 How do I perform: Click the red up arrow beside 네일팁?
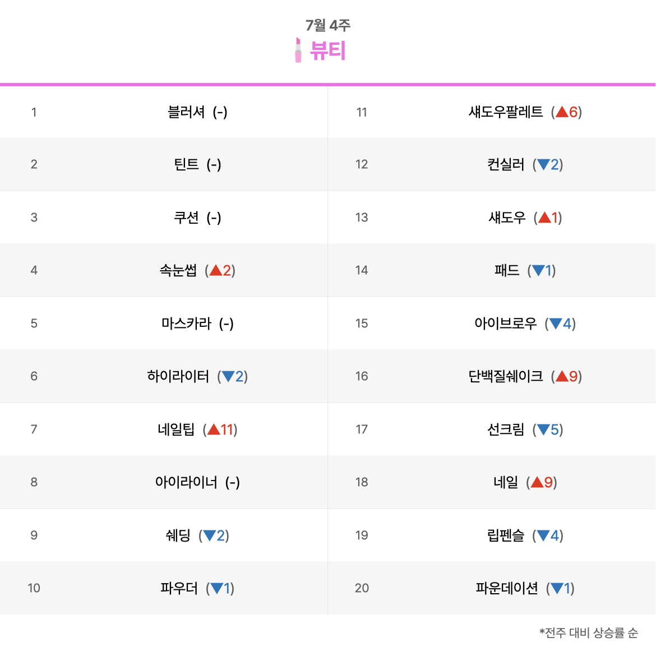(214, 429)
